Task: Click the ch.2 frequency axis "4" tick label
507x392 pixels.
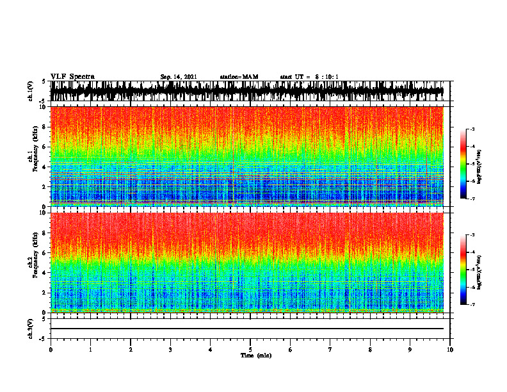Action: [x=45, y=273]
